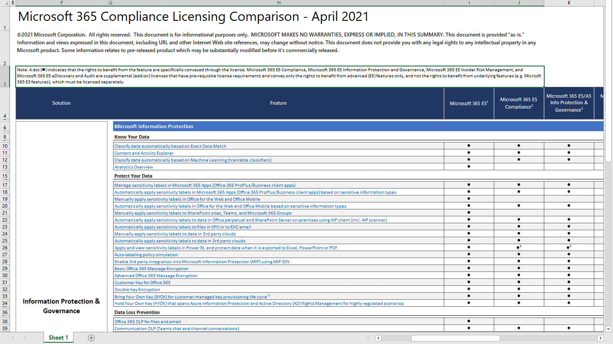
Task: Open the Auto-labeling policy simulation link
Action: 146,255
